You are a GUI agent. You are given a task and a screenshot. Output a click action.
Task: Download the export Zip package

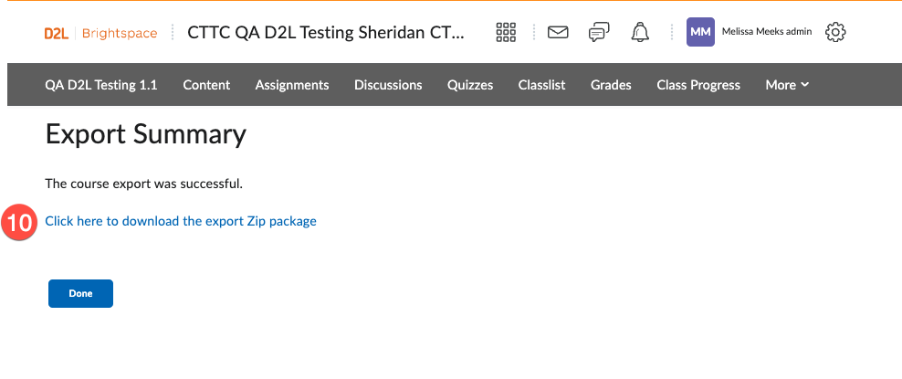[x=181, y=221]
